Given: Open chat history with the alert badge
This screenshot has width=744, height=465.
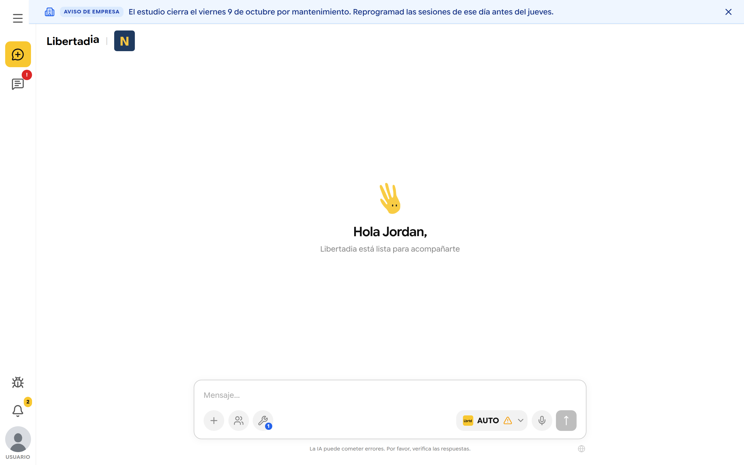Looking at the screenshot, I should point(18,84).
